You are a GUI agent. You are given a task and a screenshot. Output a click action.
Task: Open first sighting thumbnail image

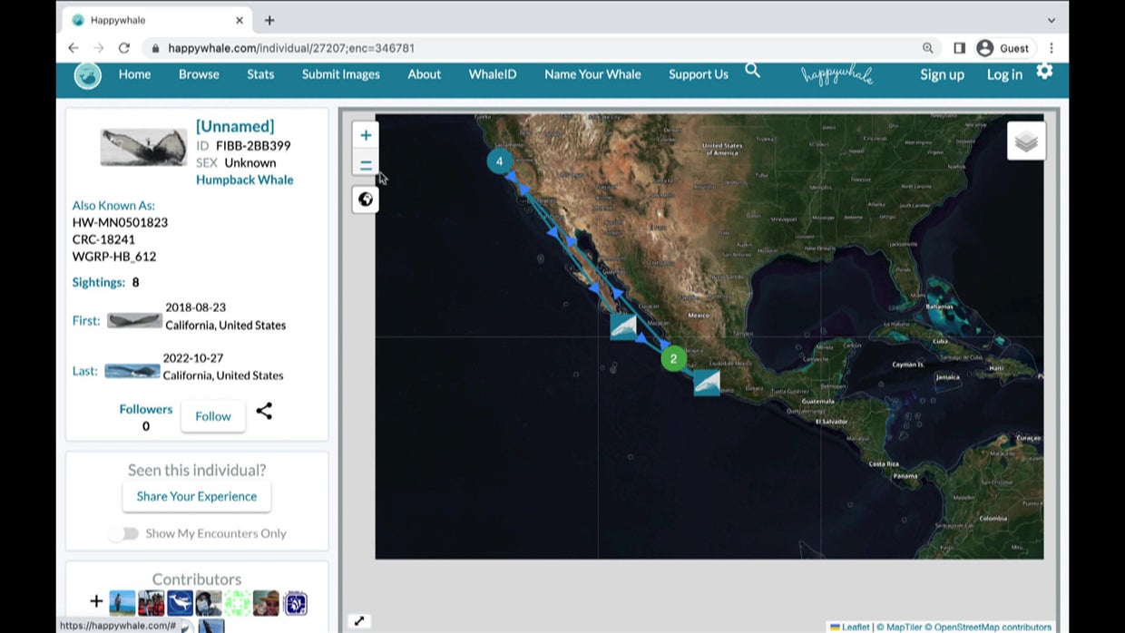pyautogui.click(x=134, y=320)
